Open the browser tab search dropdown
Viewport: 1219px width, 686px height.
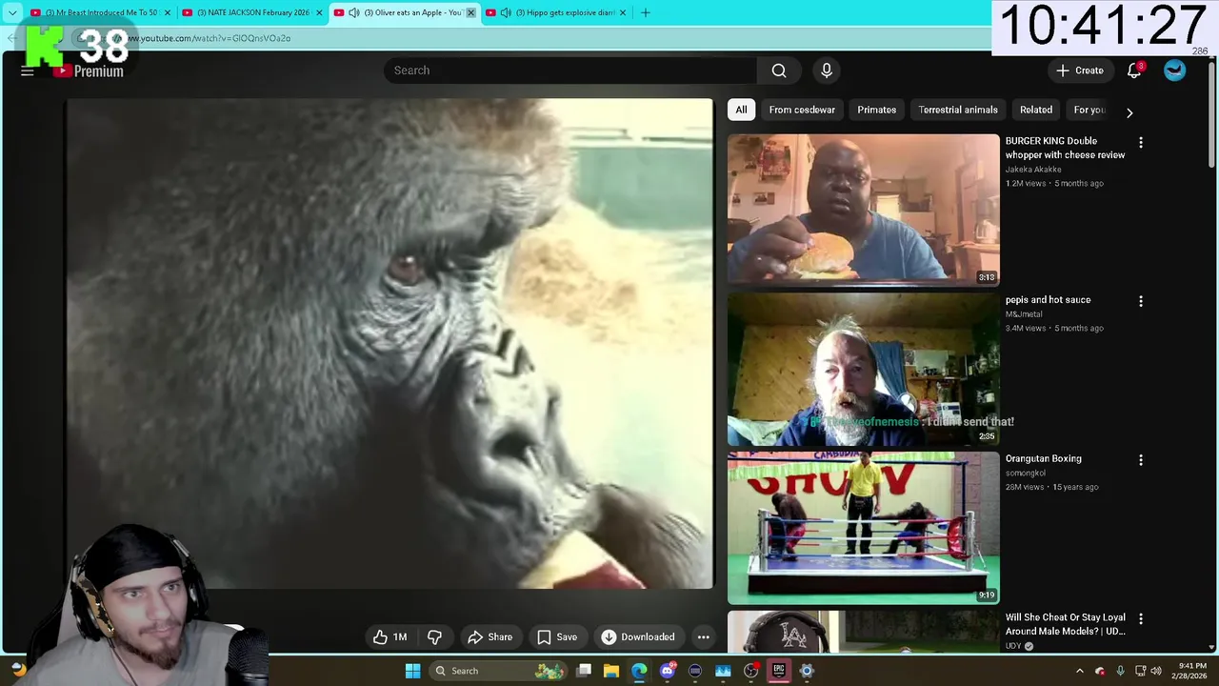12,12
